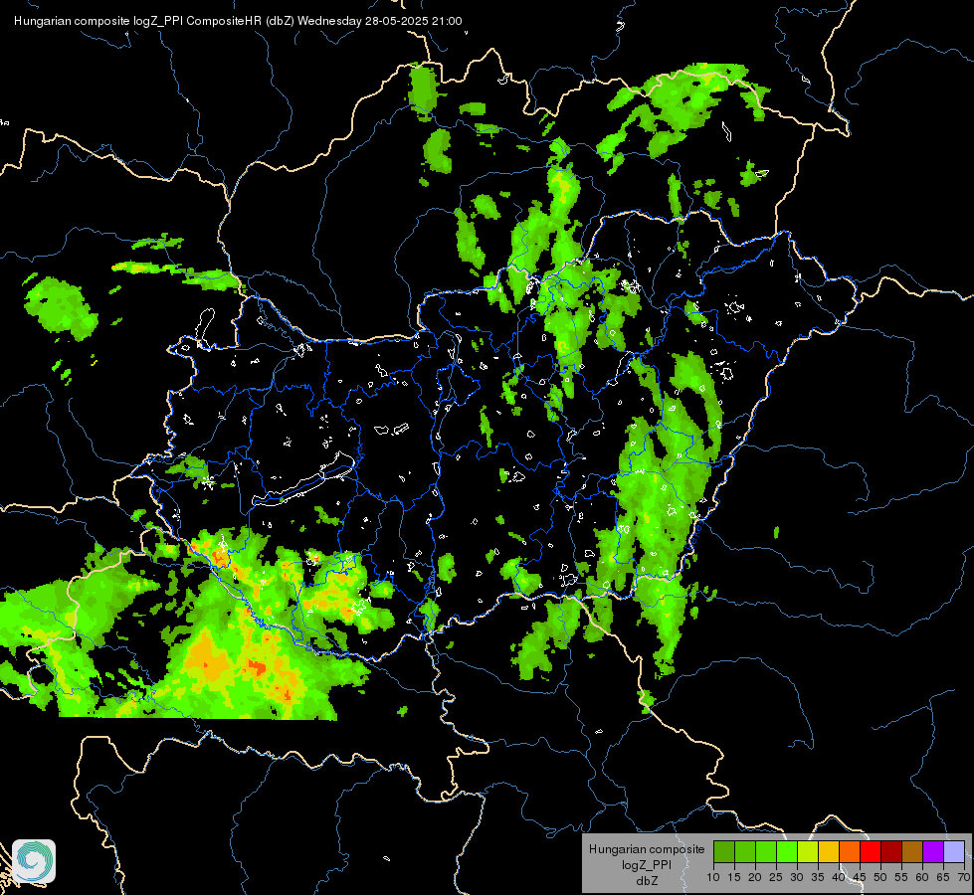The width and height of the screenshot is (974, 895).
Task: Click the 'dbZ' unit label in legend
Action: pyautogui.click(x=647, y=881)
